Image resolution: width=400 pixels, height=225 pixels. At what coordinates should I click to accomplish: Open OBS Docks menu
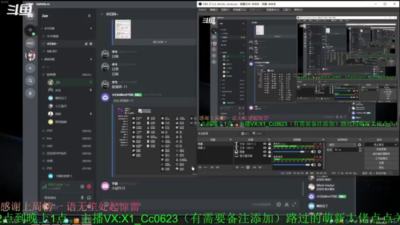[239, 9]
